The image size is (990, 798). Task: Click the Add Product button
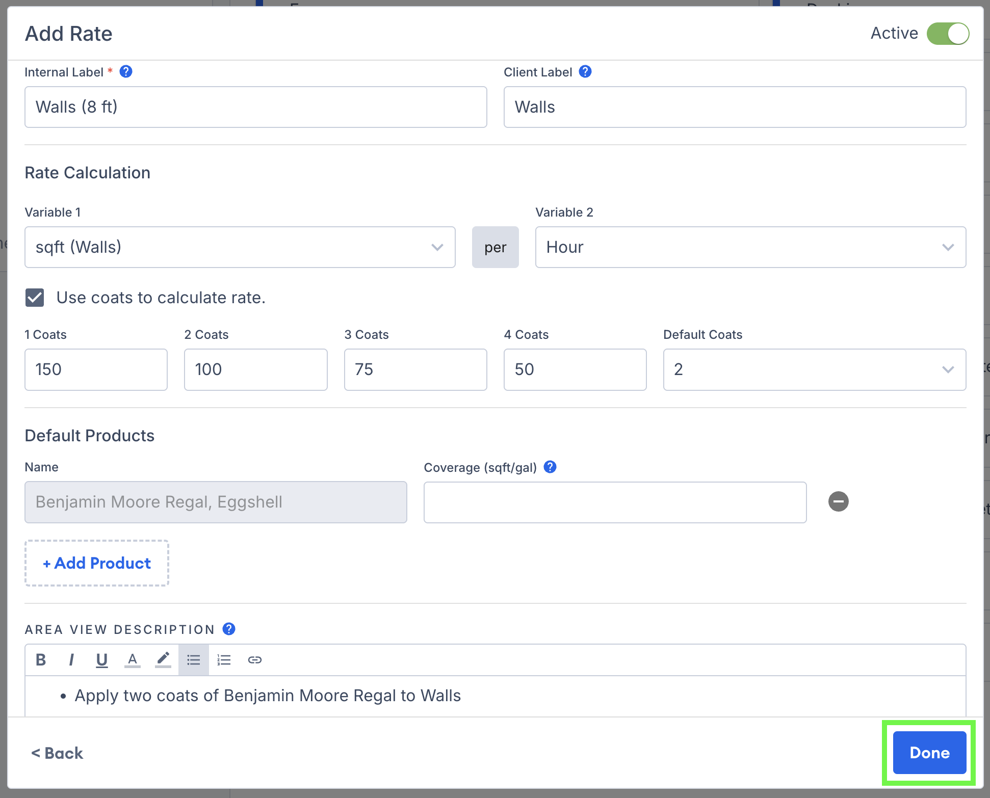[97, 563]
